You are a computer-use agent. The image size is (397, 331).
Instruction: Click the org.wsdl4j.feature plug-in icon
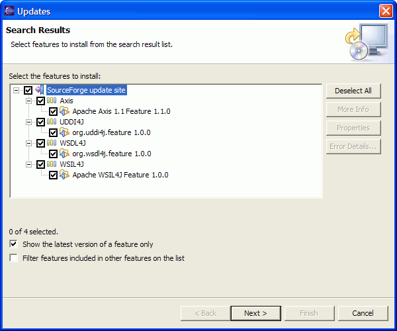pyautogui.click(x=64, y=154)
